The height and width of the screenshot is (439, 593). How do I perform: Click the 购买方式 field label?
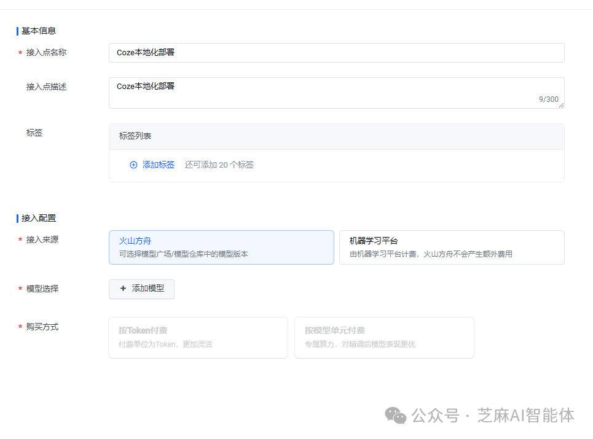click(x=42, y=327)
